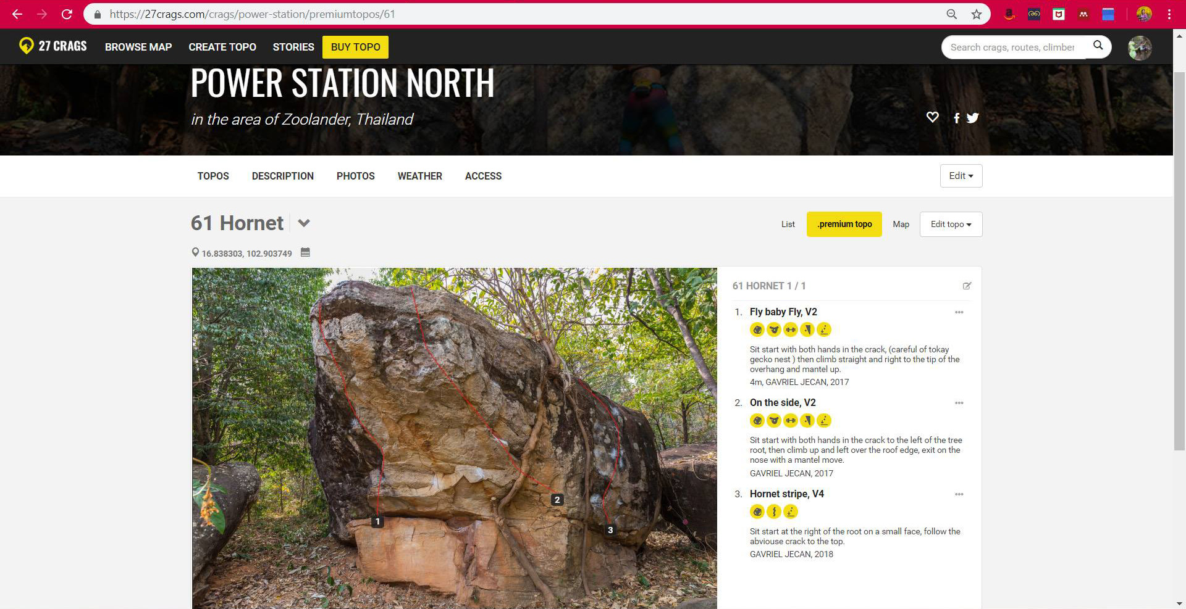This screenshot has height=609, width=1186.
Task: Expand the 61 Hornet sector chevron
Action: point(303,223)
